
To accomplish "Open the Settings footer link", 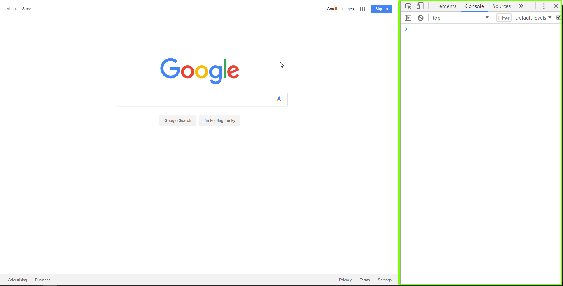I will (x=385, y=280).
